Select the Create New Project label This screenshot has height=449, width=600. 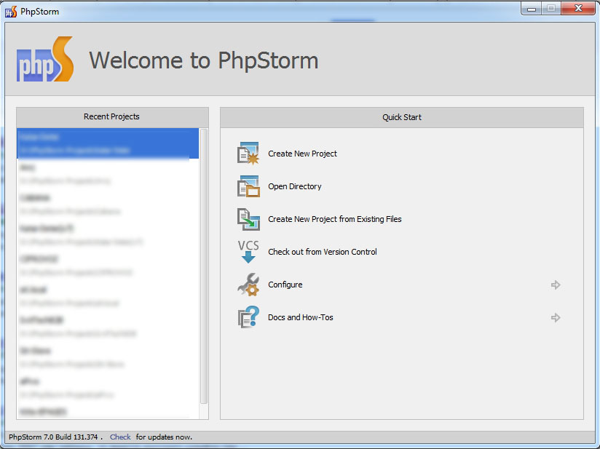[x=302, y=154]
